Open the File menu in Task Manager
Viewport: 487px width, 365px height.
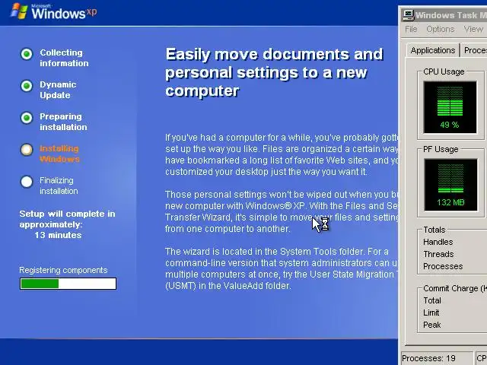click(411, 29)
